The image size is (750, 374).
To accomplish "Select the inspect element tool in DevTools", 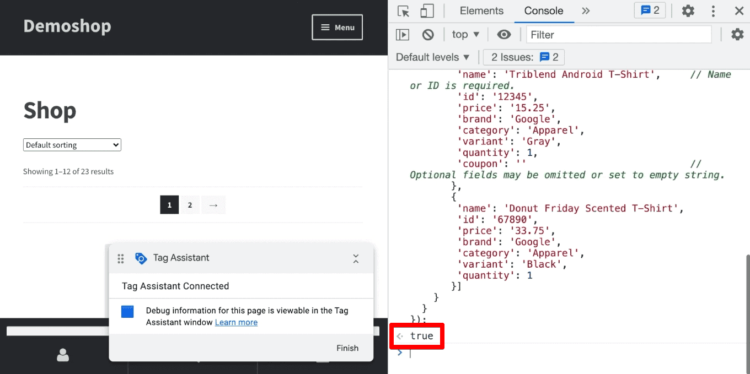I will [x=403, y=10].
